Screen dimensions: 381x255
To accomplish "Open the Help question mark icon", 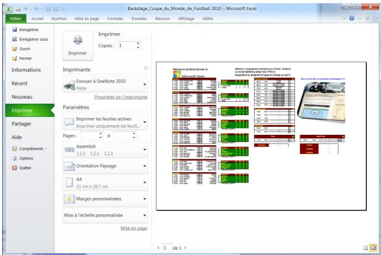I will (x=352, y=18).
